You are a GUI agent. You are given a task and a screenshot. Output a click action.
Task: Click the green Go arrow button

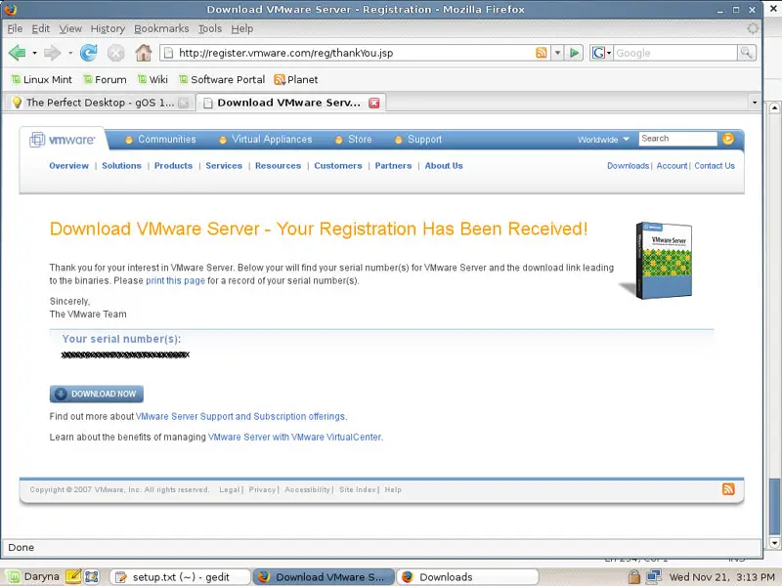[x=574, y=53]
